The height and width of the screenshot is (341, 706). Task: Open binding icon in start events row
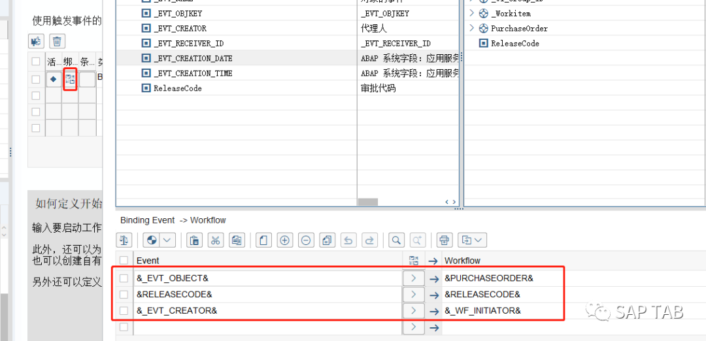point(70,80)
